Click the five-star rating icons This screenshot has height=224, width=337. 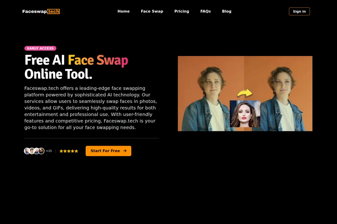[x=69, y=151]
